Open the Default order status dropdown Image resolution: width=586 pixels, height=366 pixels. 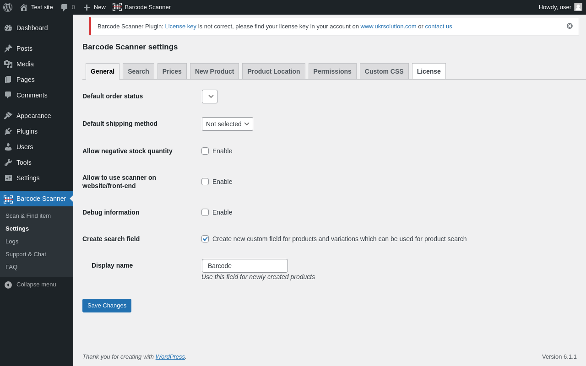point(210,97)
